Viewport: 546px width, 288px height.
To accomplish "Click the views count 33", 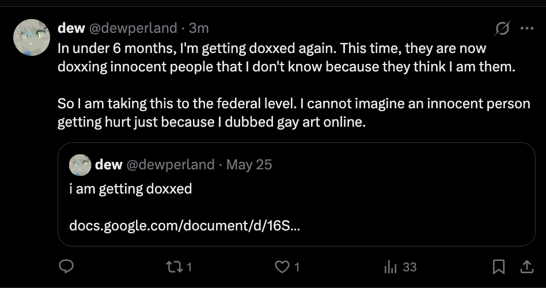I will [409, 267].
